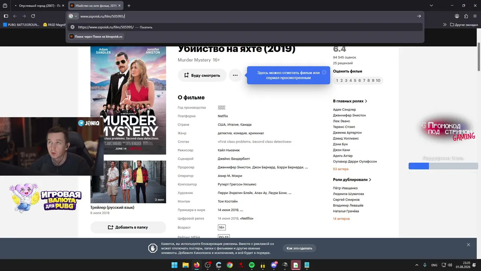Open actor 'Адам Сэндлер' page
Viewport: 481px width, 271px height.
[x=344, y=110]
